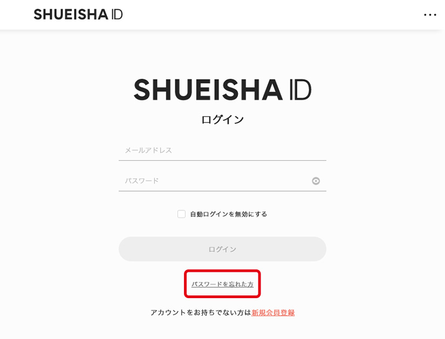Go to 新規会員登録 sign-up link
The width and height of the screenshot is (445, 339).
pyautogui.click(x=273, y=313)
